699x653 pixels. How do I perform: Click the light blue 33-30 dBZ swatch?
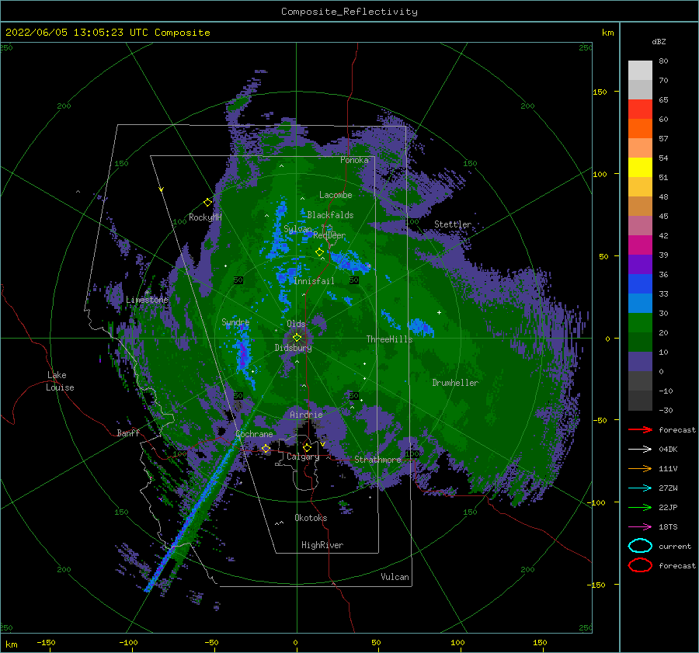pos(640,304)
